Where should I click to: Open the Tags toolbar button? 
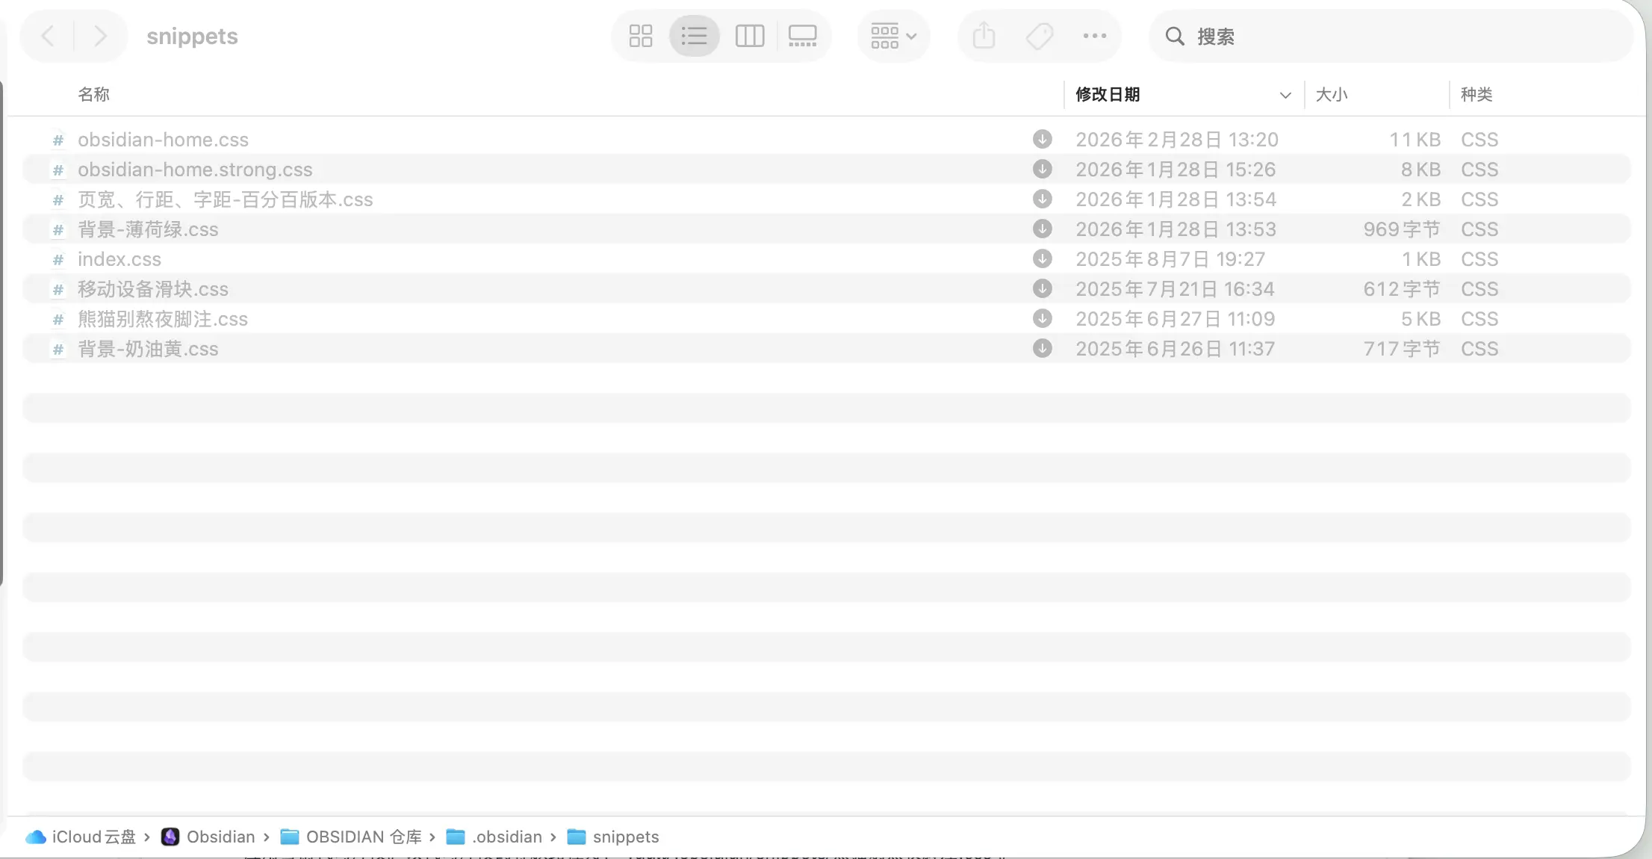pos(1039,36)
